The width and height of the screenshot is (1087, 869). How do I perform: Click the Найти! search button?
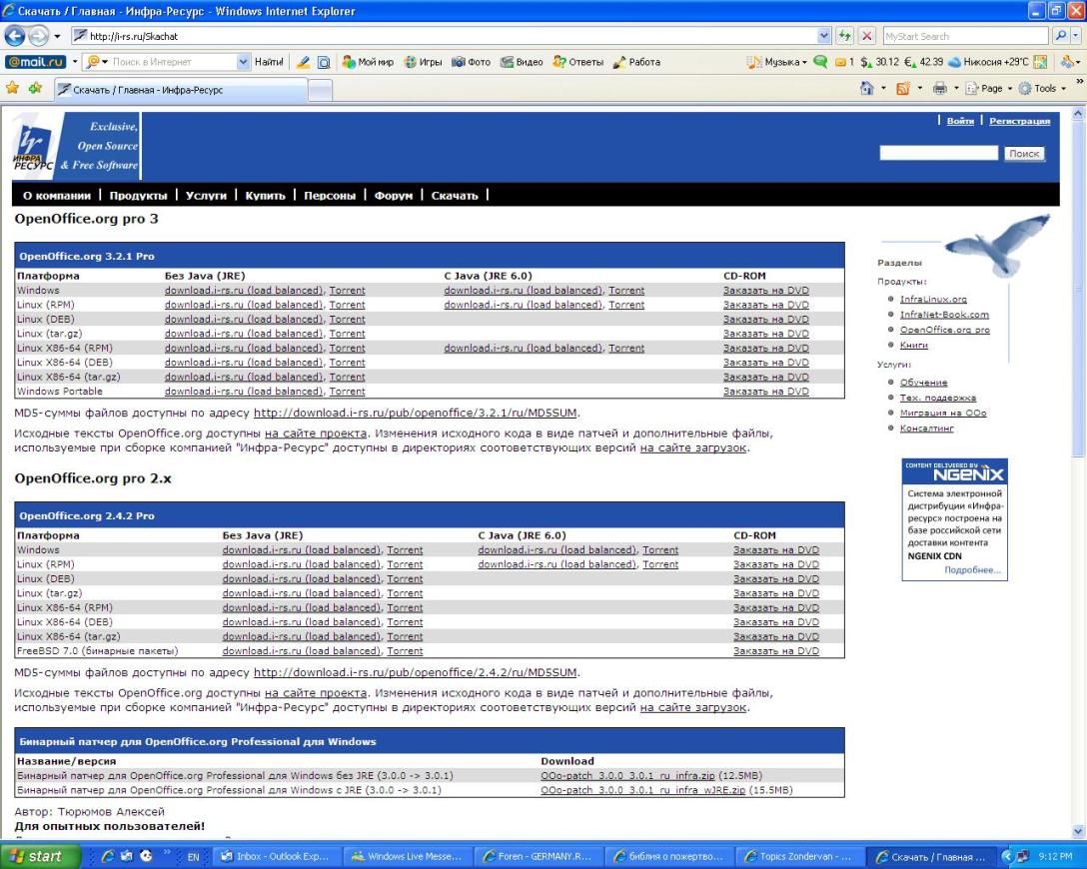[x=269, y=62]
